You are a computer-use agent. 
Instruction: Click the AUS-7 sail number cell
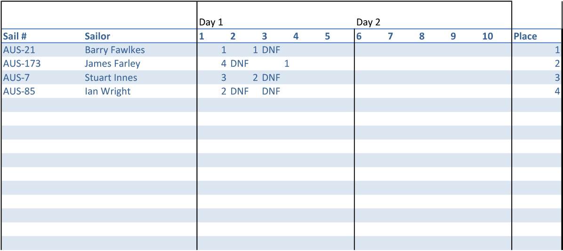point(16,78)
